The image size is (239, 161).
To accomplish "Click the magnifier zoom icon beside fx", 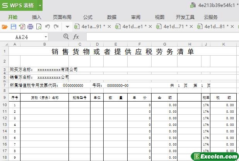I will click(66, 37).
